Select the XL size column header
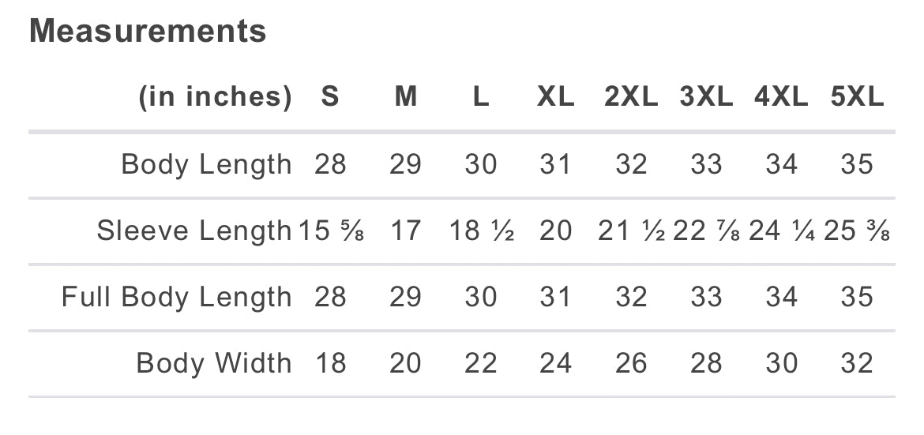Screen dimensions: 924x435 (x=556, y=96)
